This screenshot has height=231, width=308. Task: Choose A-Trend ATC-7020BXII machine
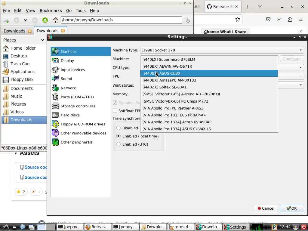pos(209,94)
